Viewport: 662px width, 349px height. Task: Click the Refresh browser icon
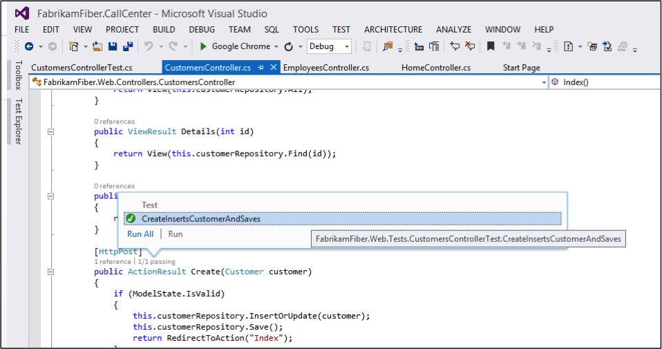point(289,46)
